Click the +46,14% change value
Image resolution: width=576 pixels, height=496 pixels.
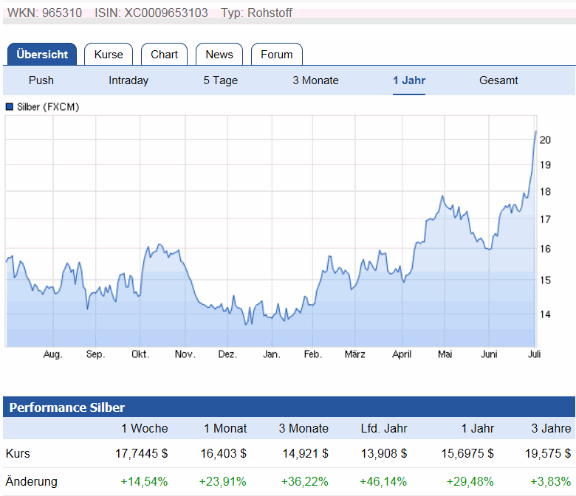point(384,481)
